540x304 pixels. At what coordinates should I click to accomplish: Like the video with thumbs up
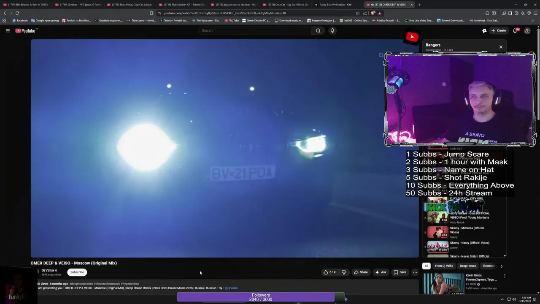click(x=329, y=272)
